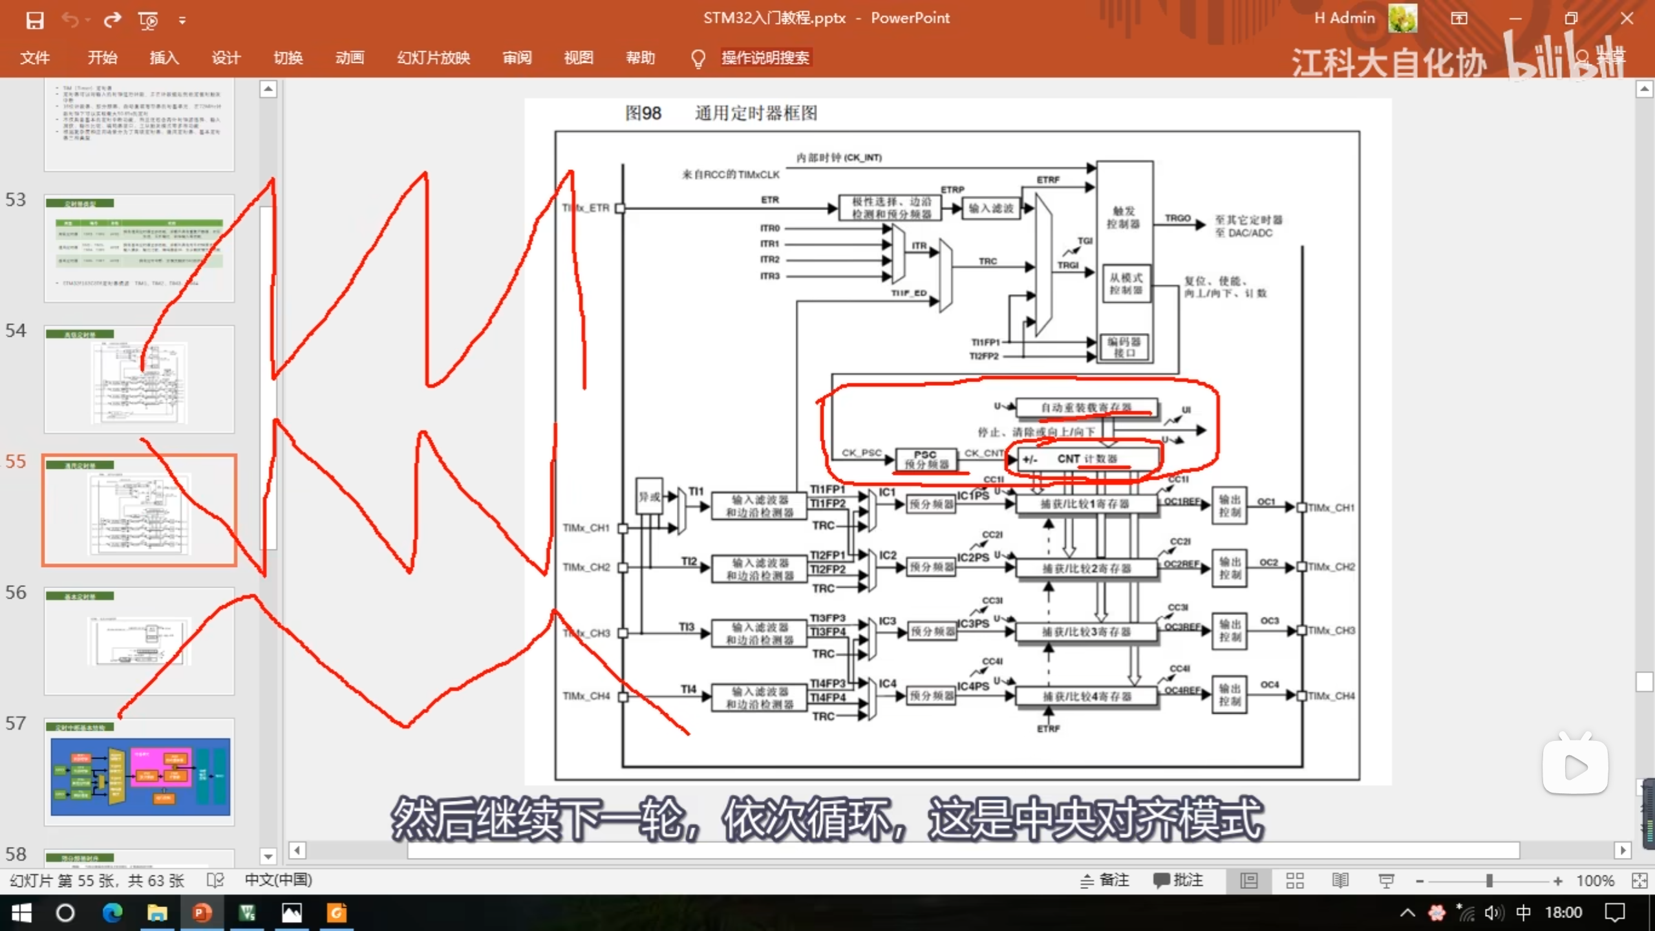Open the 插入 (Insert) ribbon tab
The width and height of the screenshot is (1655, 931).
pyautogui.click(x=164, y=58)
